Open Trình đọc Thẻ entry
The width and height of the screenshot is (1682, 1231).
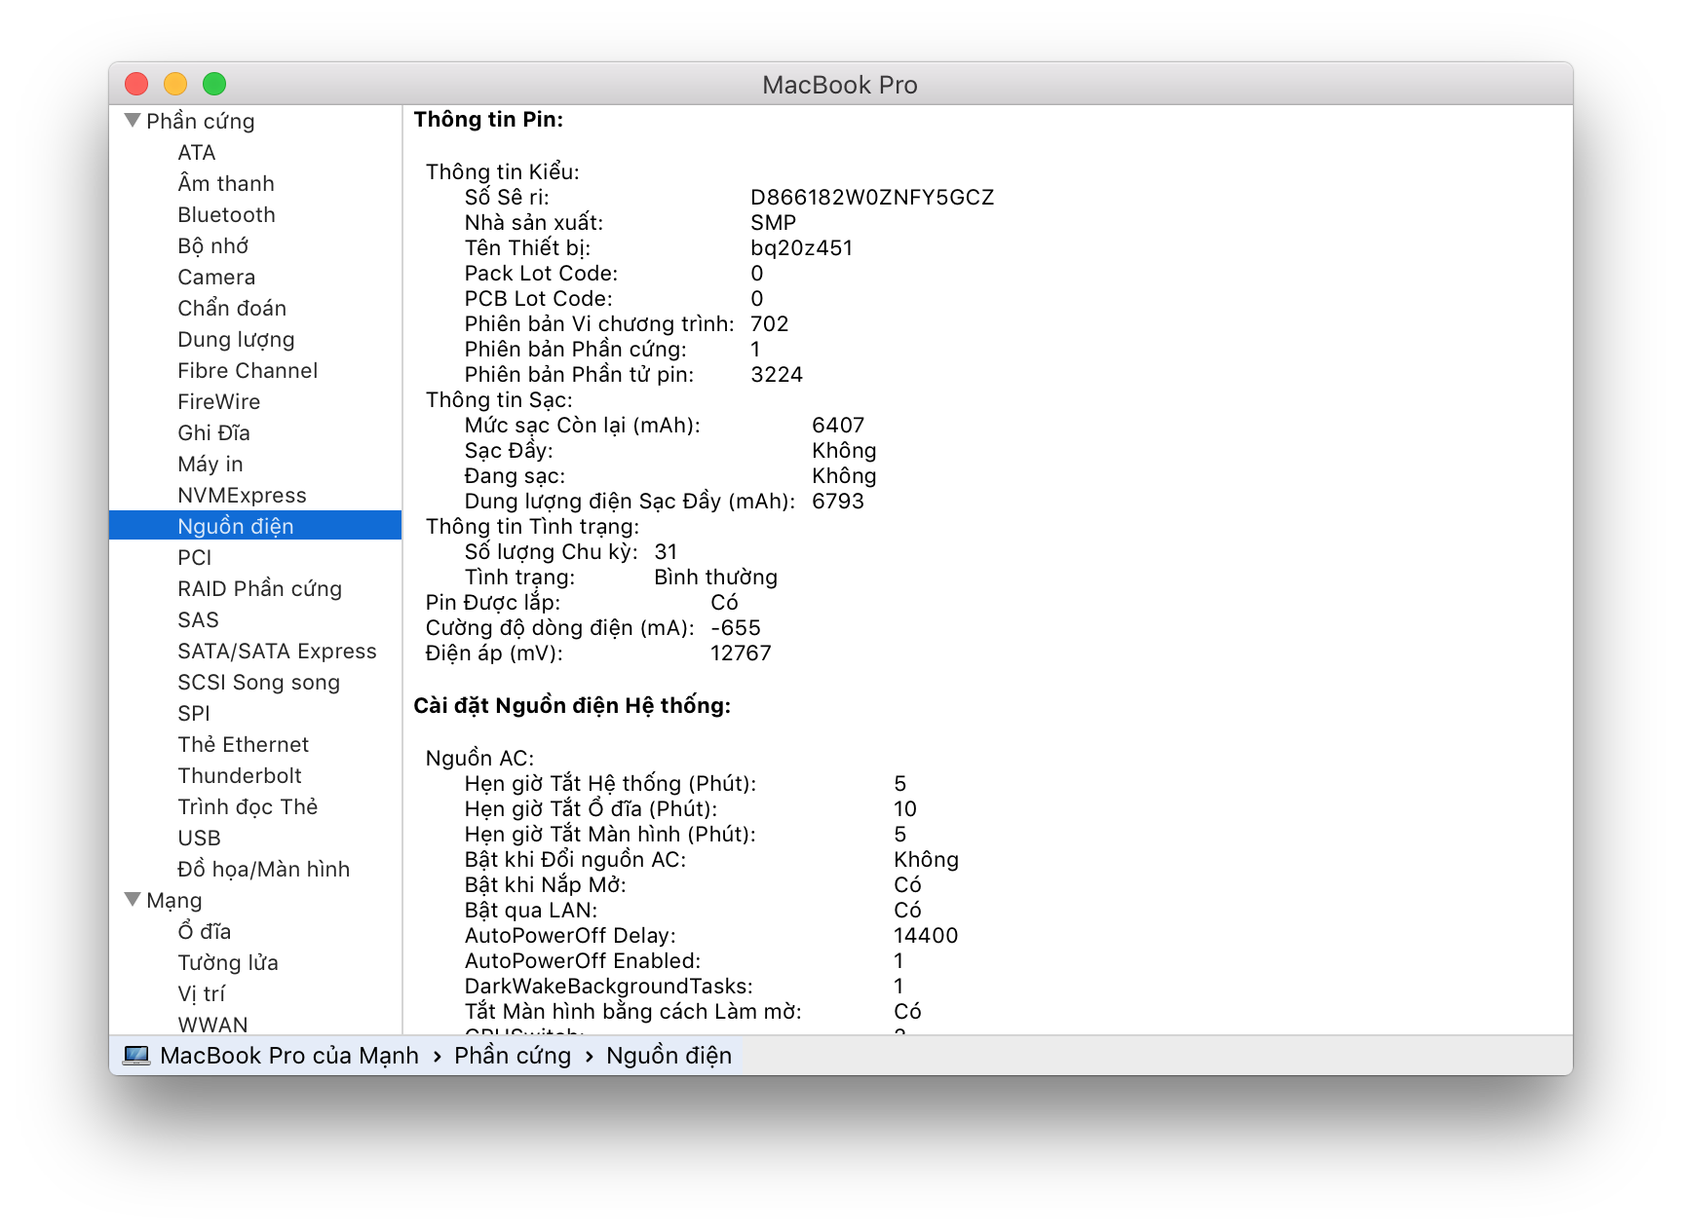248,807
